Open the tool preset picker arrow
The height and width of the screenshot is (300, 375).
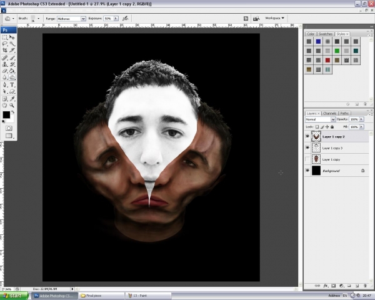(x=13, y=18)
